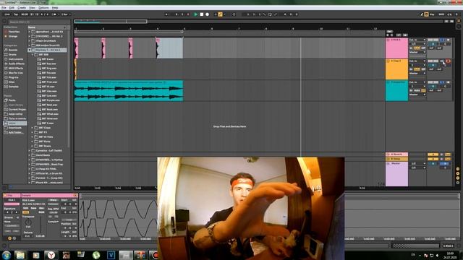Expand the David Beats folder

30,155
